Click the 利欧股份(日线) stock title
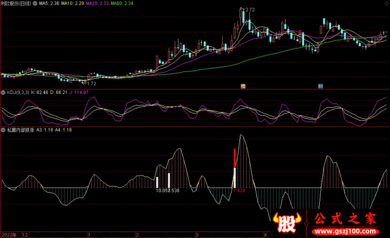 click(x=15, y=3)
